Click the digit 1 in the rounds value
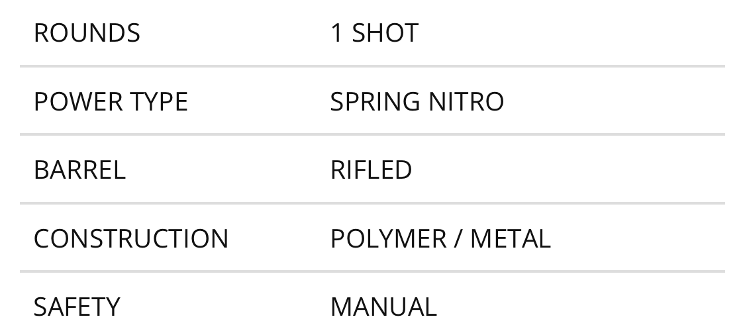This screenshot has width=745, height=331. pos(336,33)
